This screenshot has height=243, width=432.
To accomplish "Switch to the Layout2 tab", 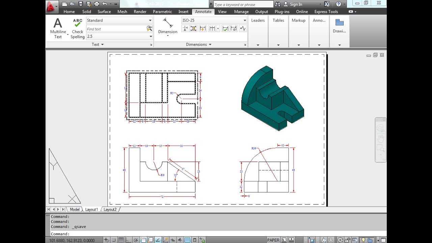I will click(x=110, y=210).
